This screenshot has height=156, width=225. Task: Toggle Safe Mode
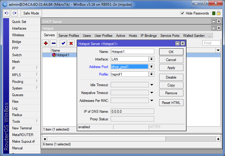click(x=31, y=13)
